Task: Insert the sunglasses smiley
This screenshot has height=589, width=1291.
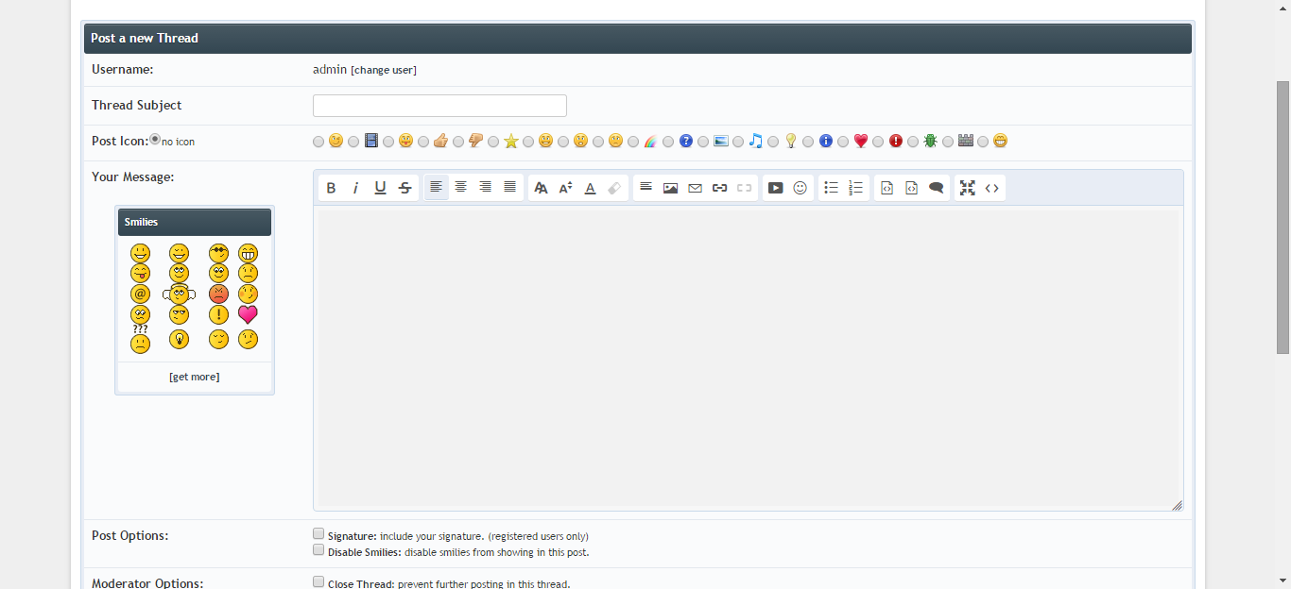Action: [x=218, y=253]
